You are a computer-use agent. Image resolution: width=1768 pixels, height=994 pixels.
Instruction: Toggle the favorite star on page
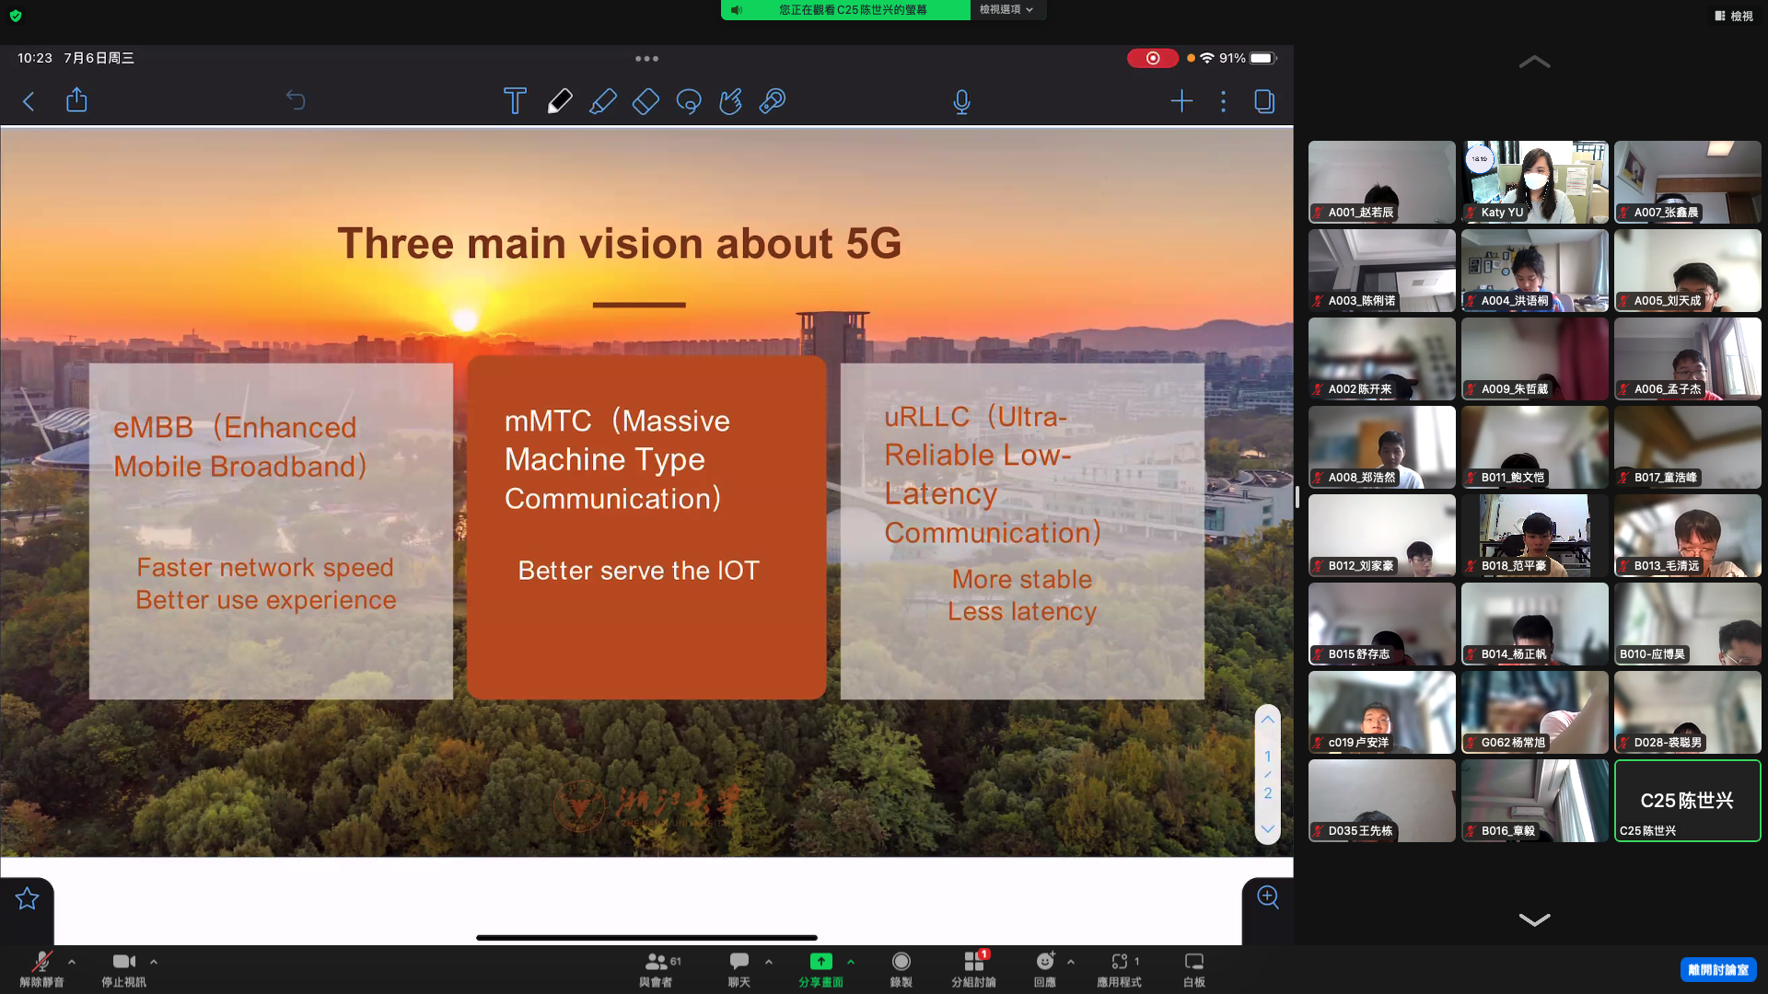27,898
